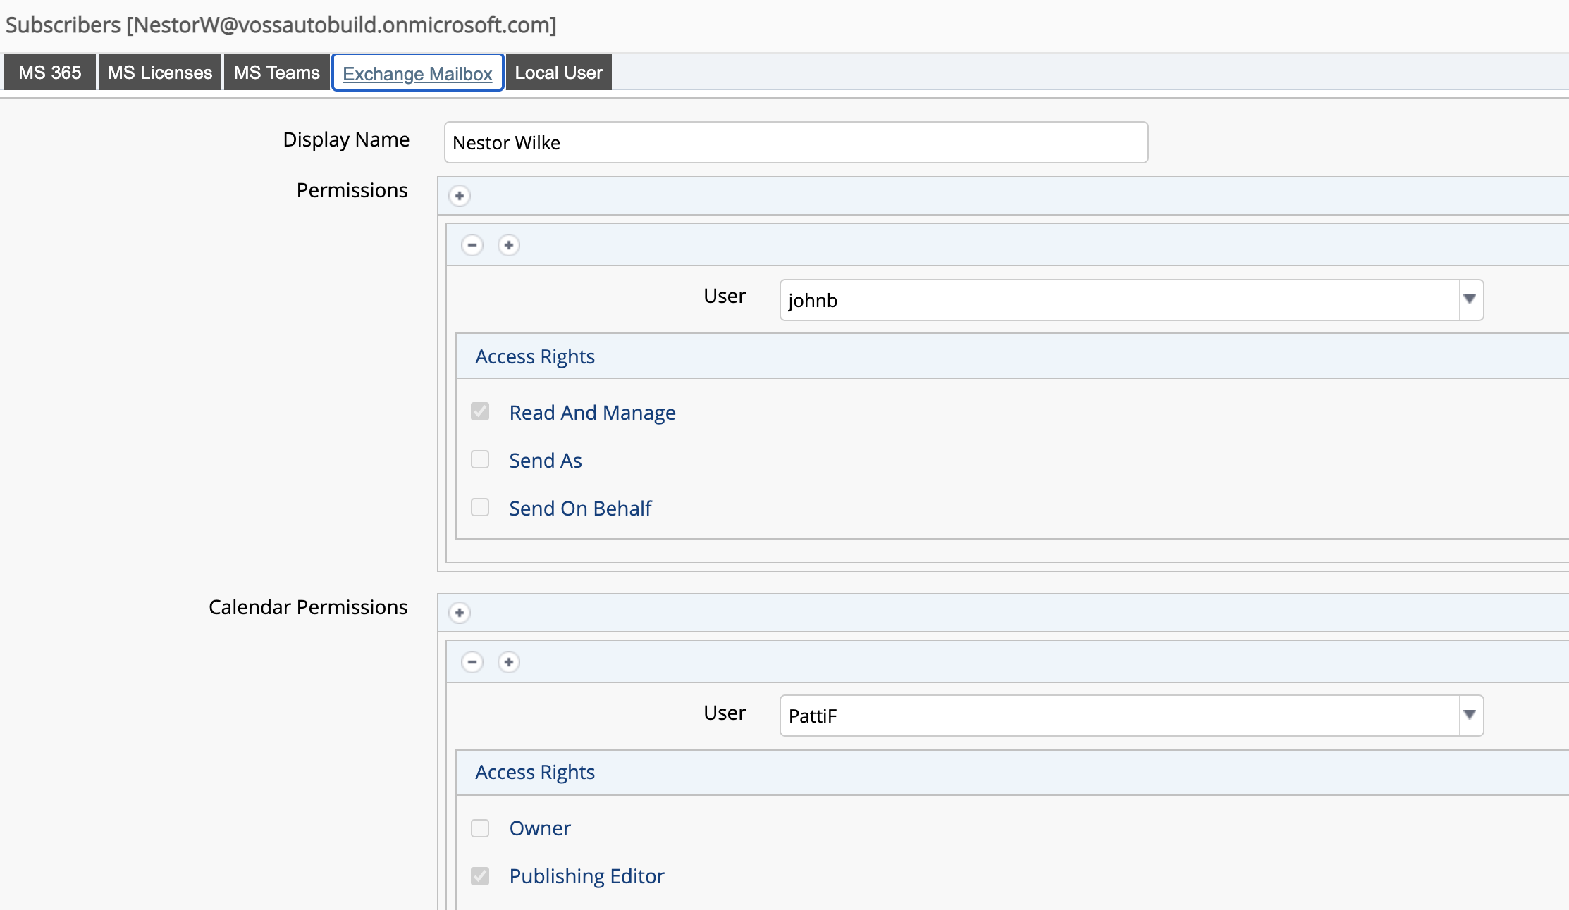
Task: Click the Read And Manage label
Action: click(593, 413)
